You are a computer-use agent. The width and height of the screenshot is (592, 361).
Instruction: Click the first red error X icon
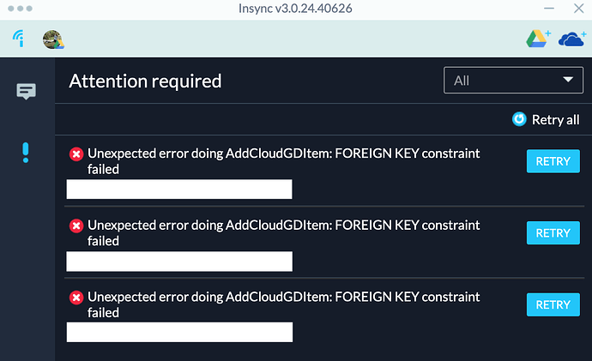76,153
